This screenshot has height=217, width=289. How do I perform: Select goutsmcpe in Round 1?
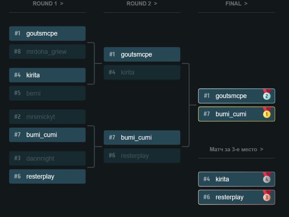point(47,34)
